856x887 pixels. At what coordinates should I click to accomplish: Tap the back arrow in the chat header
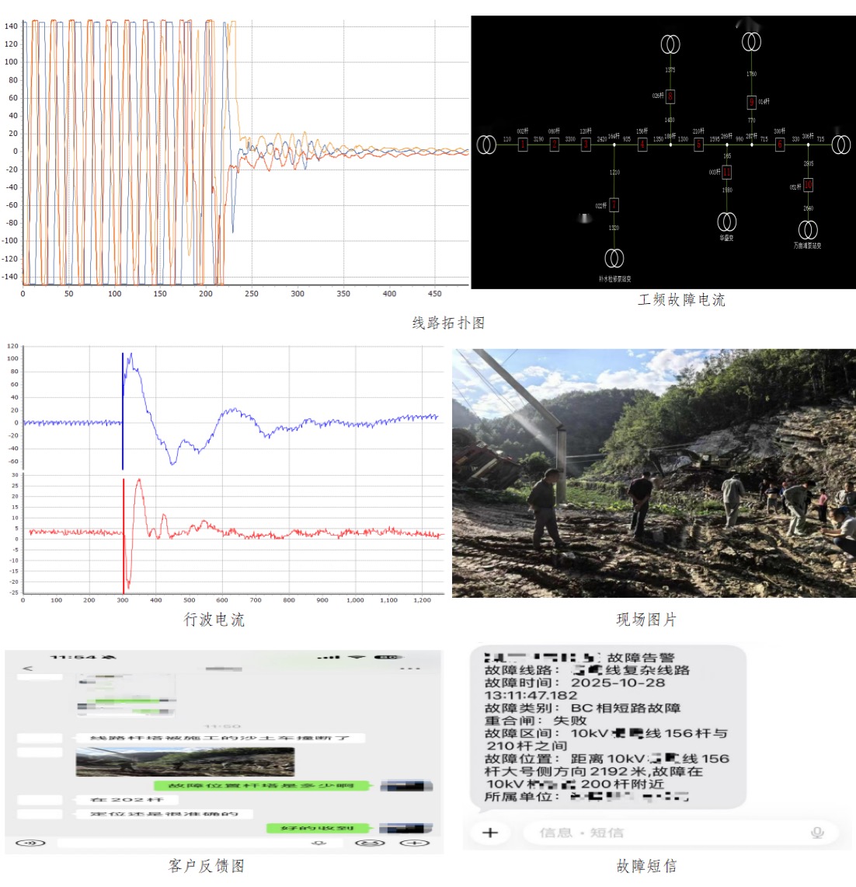coord(27,668)
